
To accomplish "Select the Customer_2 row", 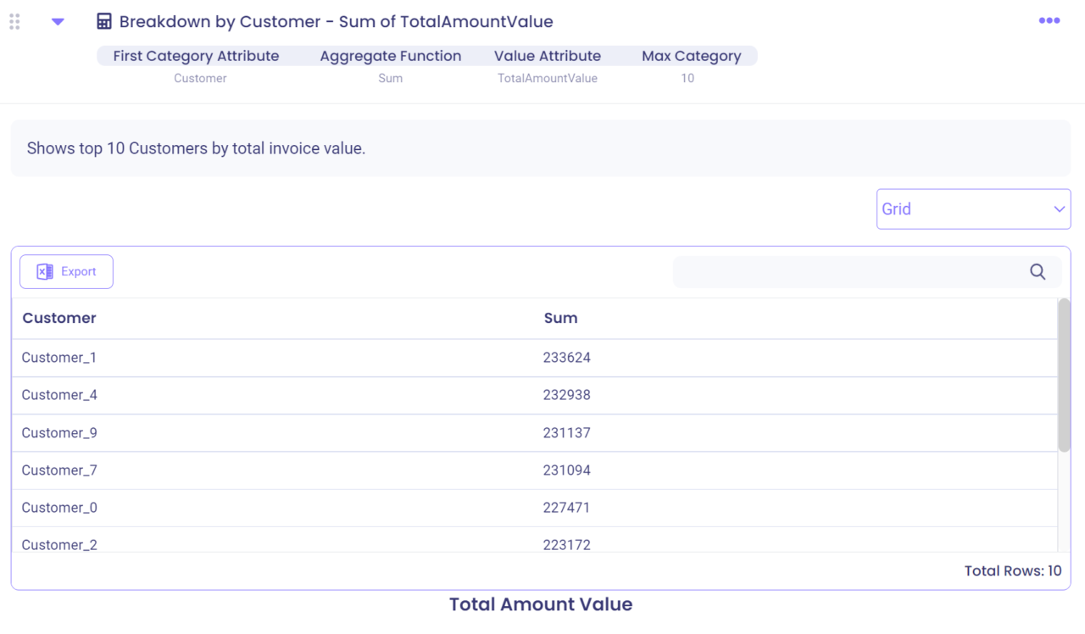I will [535, 541].
